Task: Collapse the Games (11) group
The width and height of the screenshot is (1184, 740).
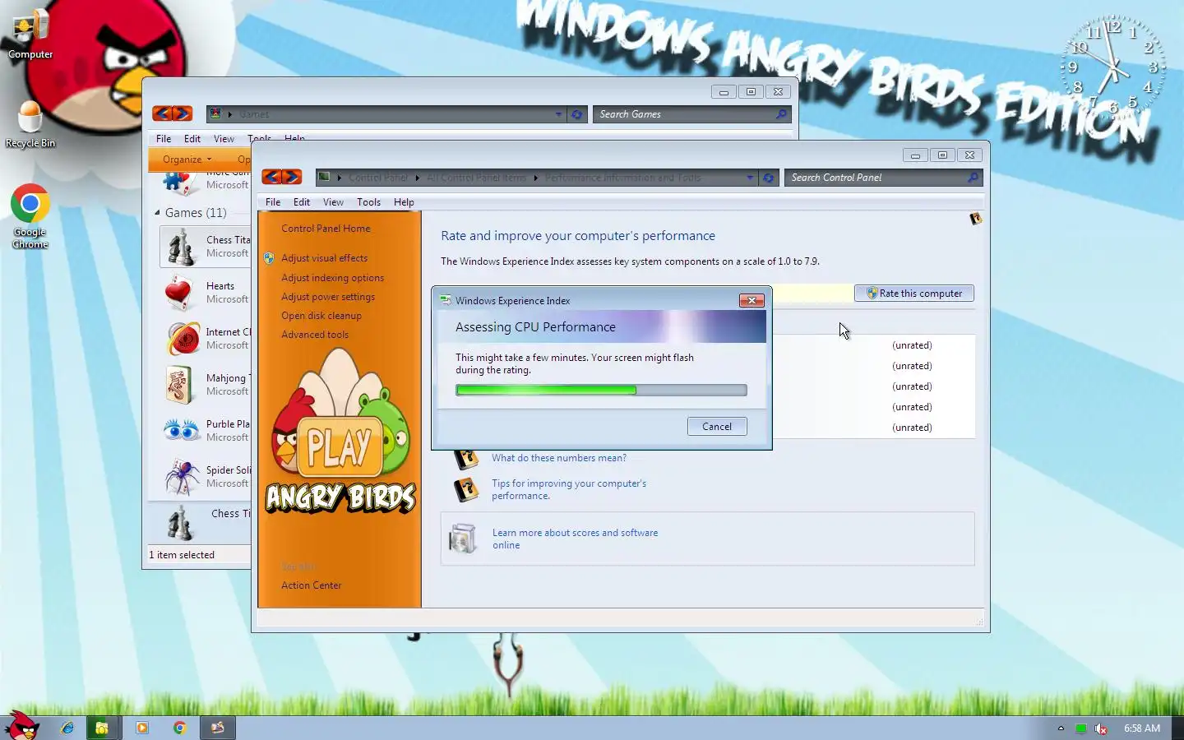Action: click(x=157, y=213)
